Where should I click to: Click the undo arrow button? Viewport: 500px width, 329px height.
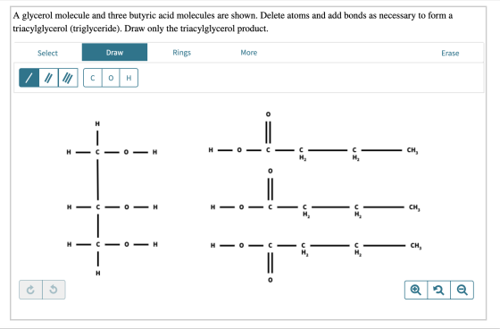(30, 290)
